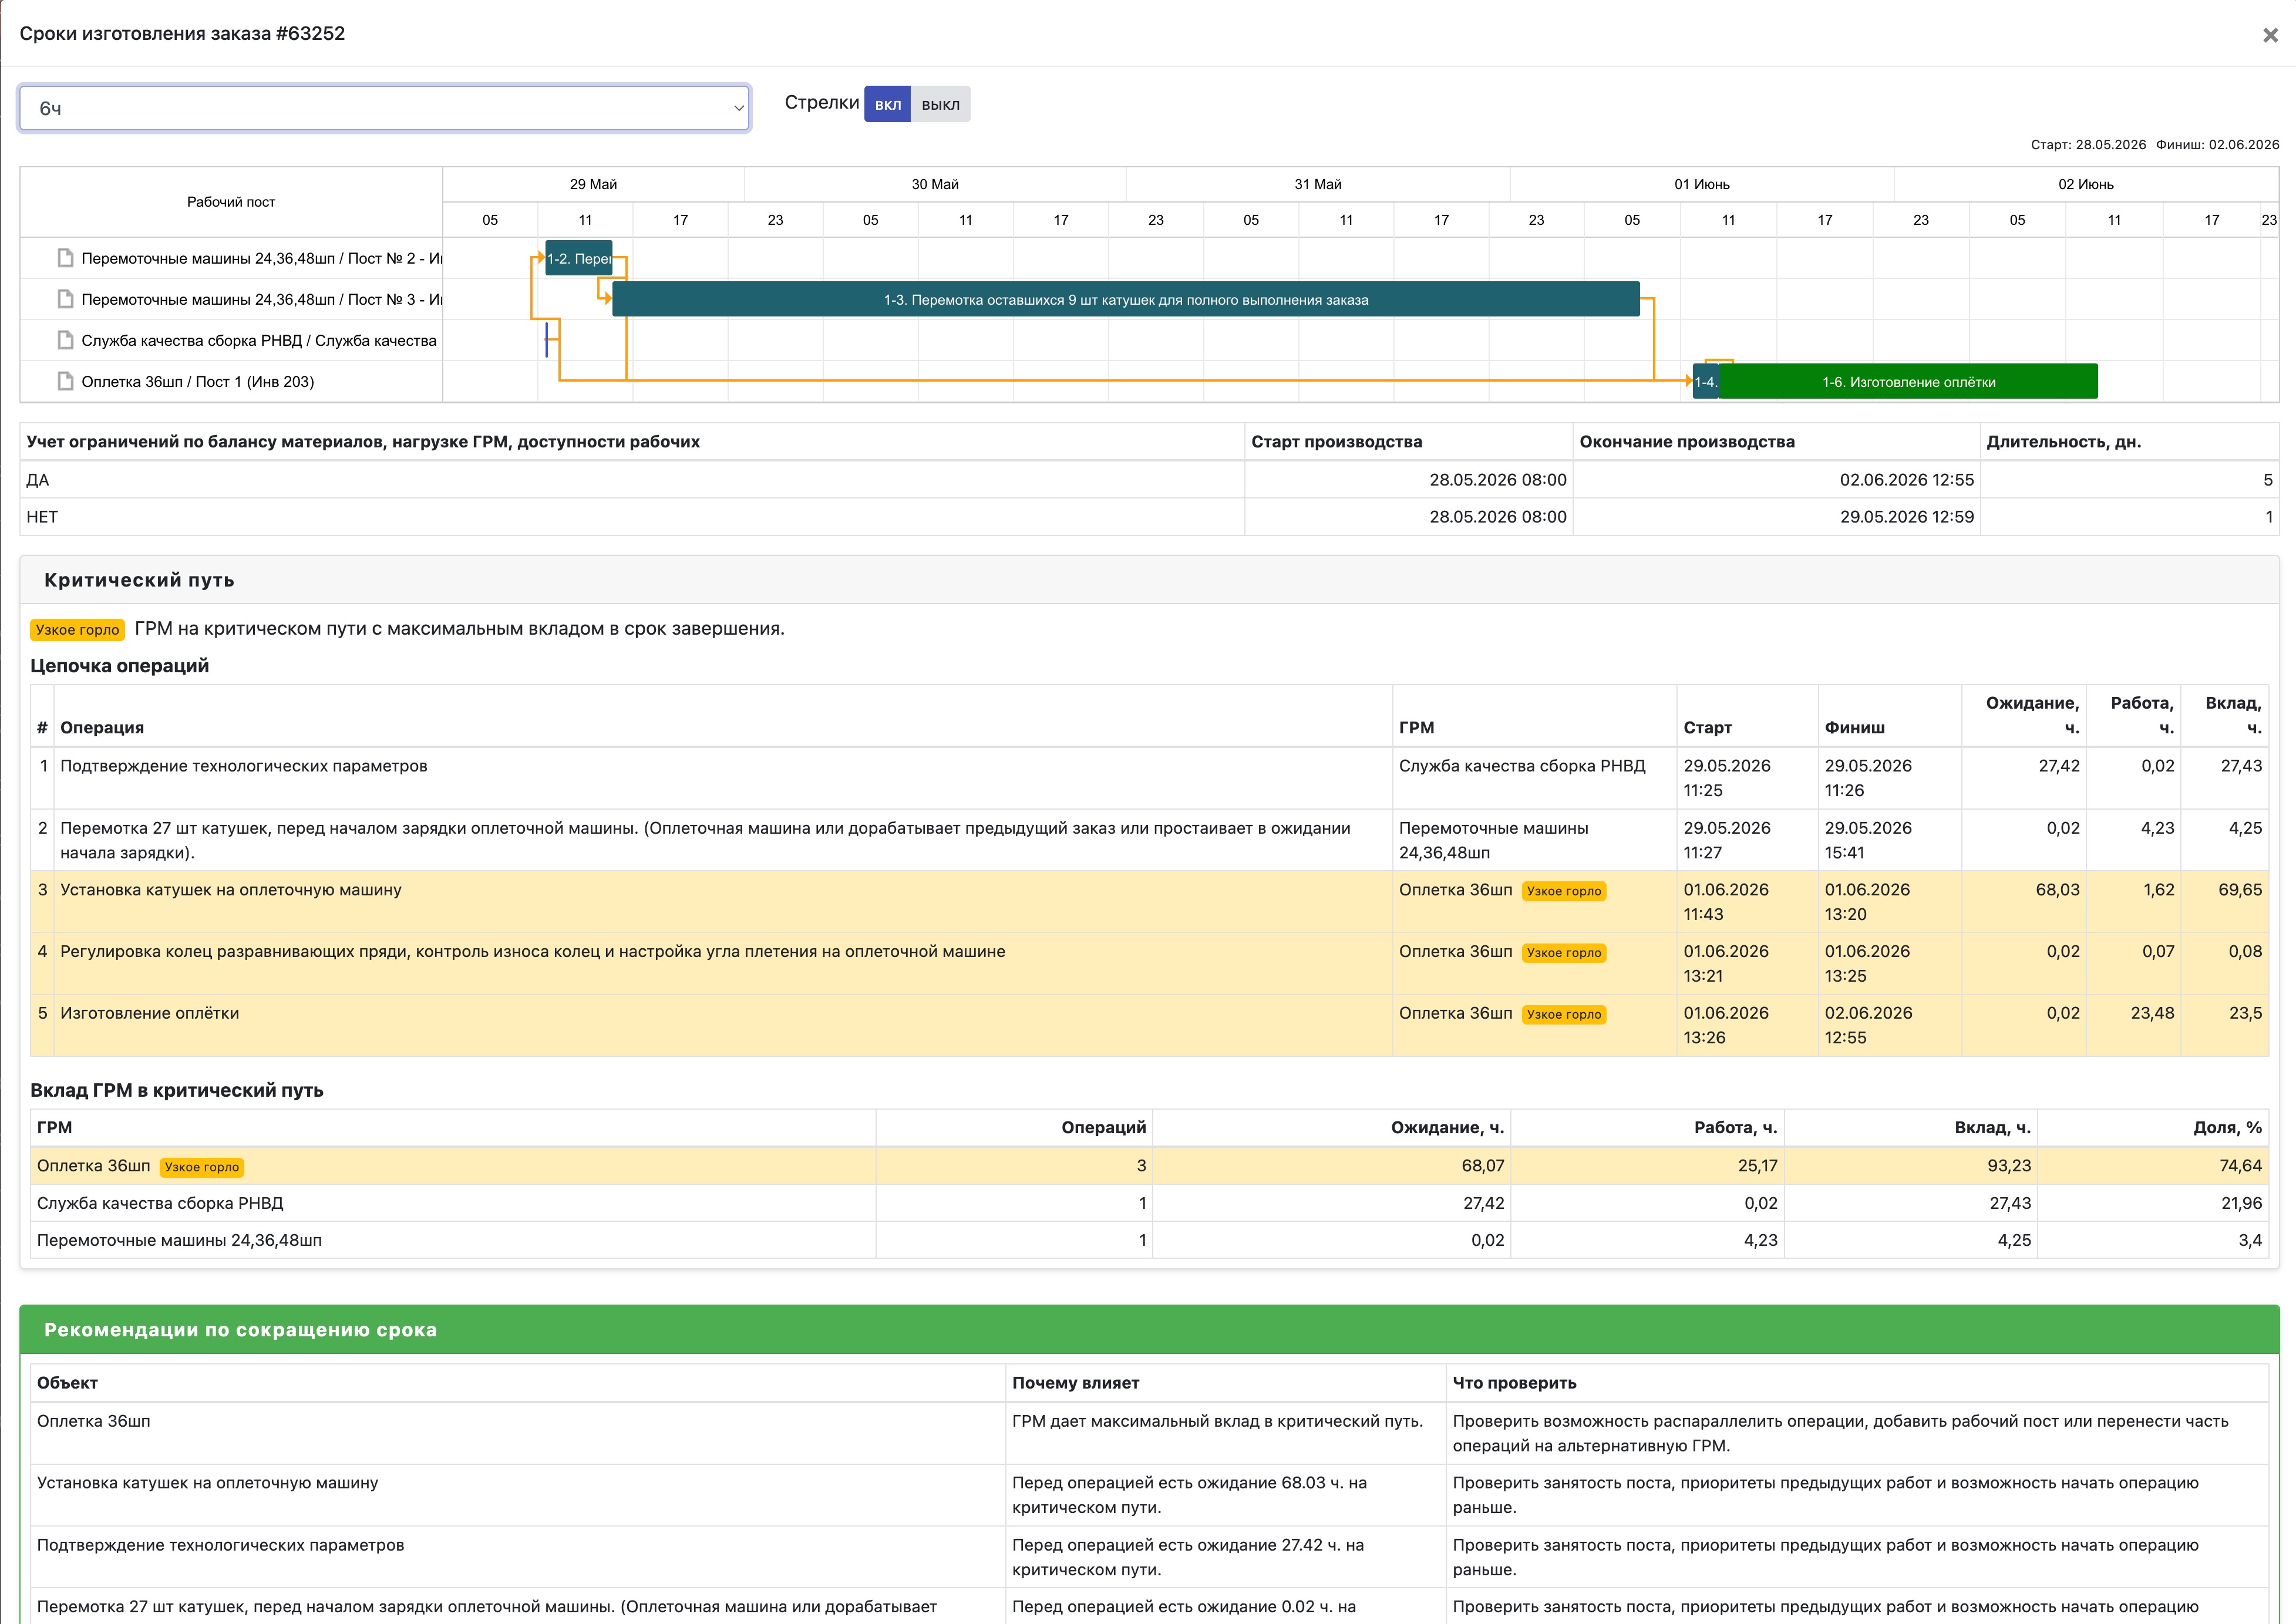Screen dimensions: 2296x1624
Task: Click Узкое горло badge above Цепочка операций
Action: coord(77,630)
